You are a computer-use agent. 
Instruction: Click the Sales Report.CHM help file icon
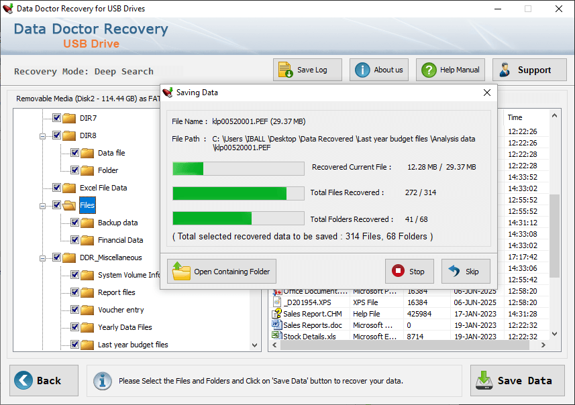[276, 313]
